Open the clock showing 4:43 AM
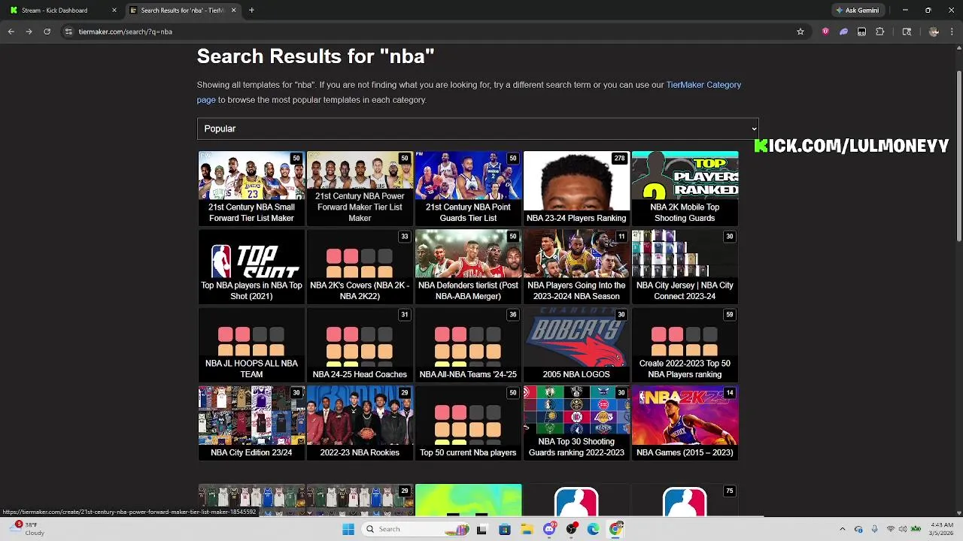This screenshot has width=963, height=541. pos(942,529)
